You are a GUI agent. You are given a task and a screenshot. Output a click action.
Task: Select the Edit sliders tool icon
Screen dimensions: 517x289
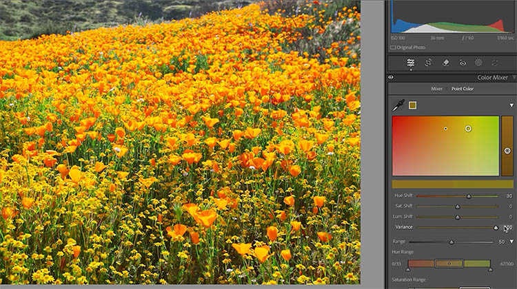click(x=411, y=63)
